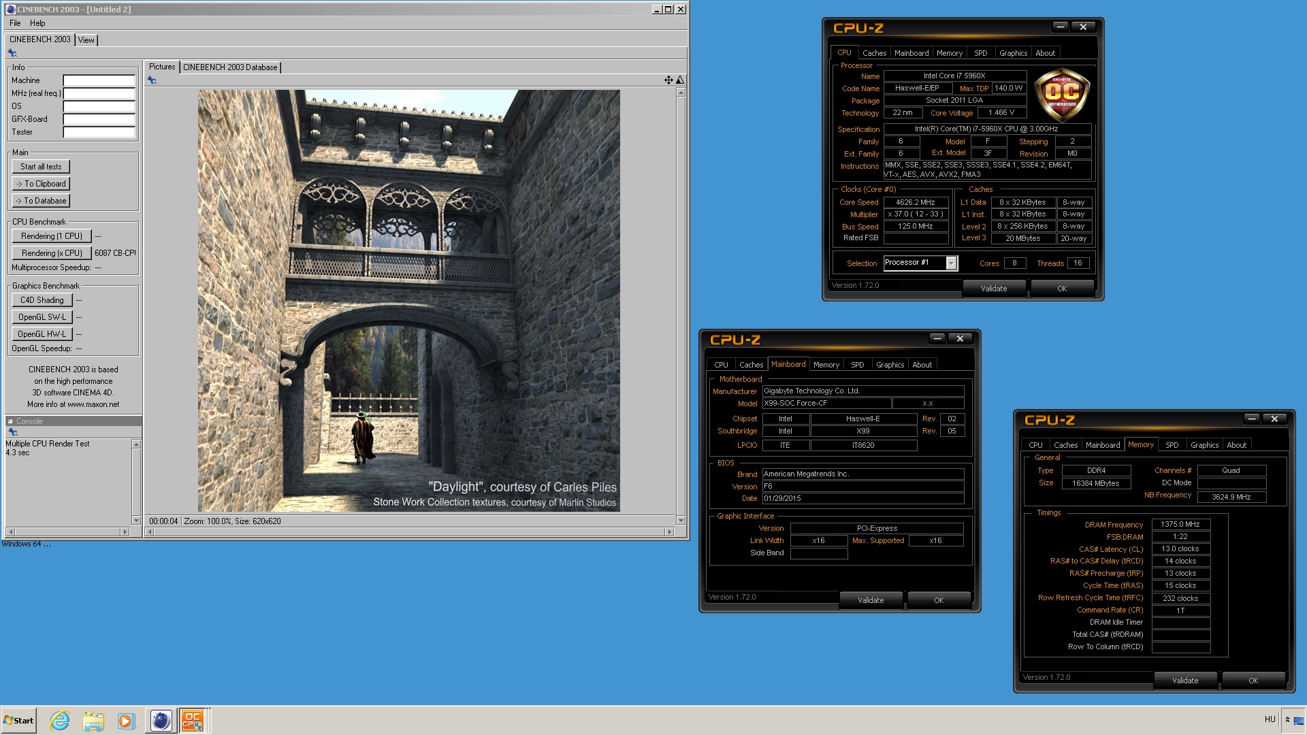Click Validate in the Mainboard CPU-Z window
1307x735 pixels.
871,600
